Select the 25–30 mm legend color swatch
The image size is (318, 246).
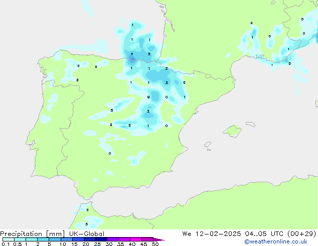click(x=101, y=239)
